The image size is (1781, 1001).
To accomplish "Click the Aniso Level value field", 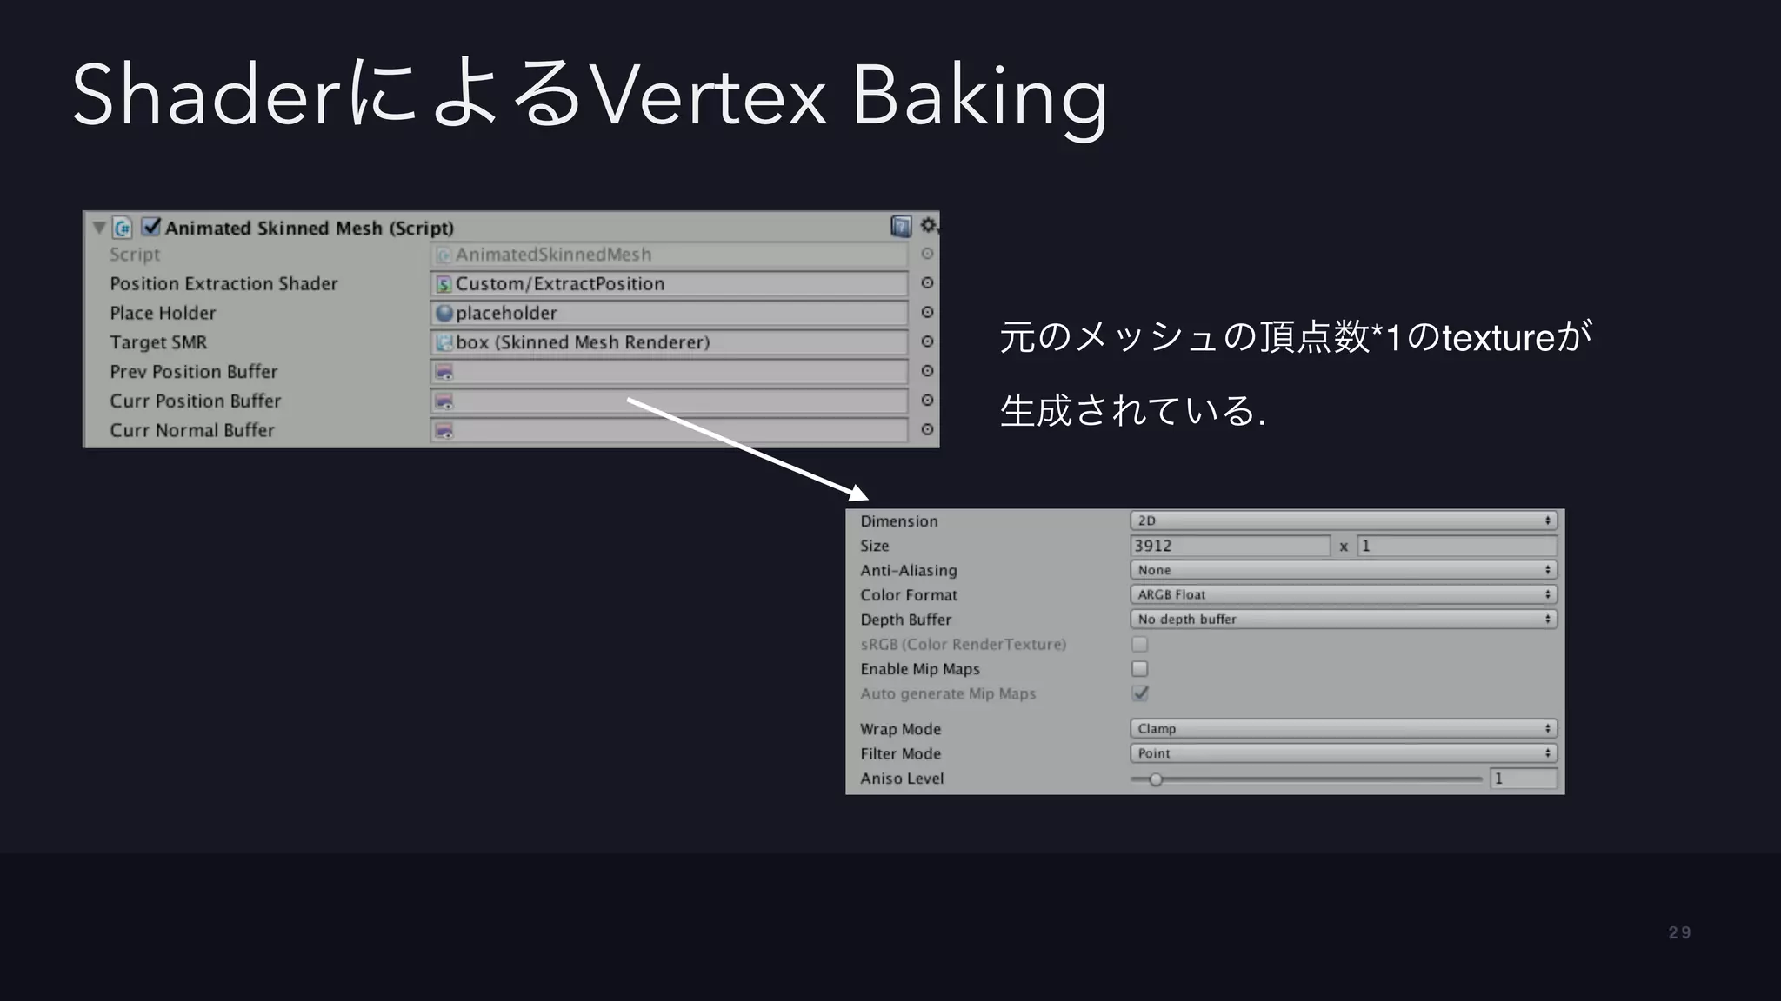I will pos(1524,779).
